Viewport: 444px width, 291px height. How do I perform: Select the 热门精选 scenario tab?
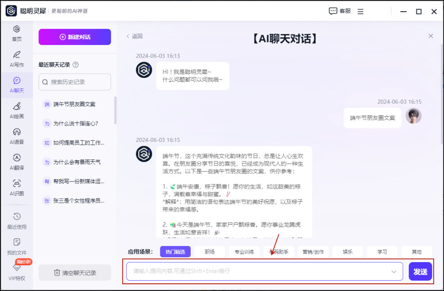pyautogui.click(x=175, y=252)
